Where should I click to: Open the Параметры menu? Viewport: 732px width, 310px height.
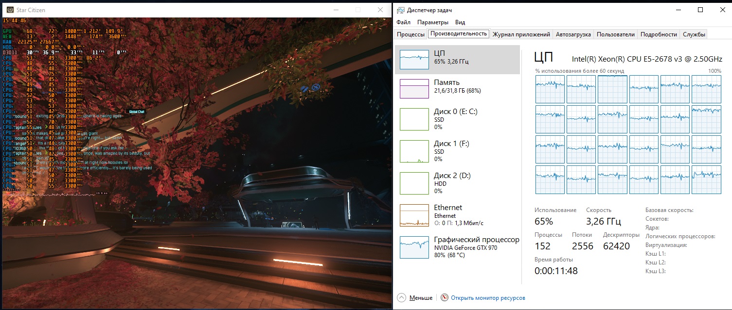[432, 22]
